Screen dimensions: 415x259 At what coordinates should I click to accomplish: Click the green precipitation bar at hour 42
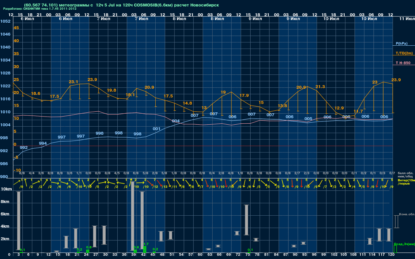click(145, 250)
